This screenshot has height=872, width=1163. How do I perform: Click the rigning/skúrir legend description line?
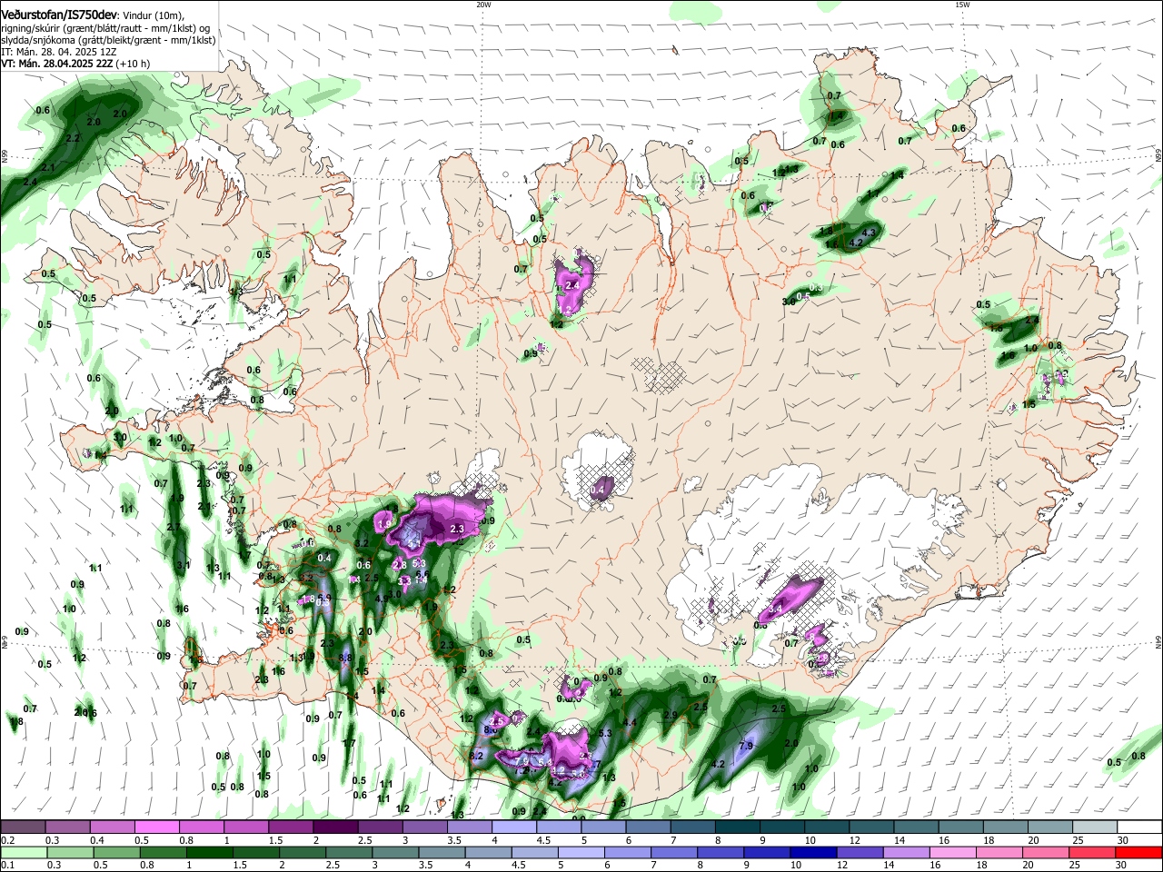tap(105, 27)
